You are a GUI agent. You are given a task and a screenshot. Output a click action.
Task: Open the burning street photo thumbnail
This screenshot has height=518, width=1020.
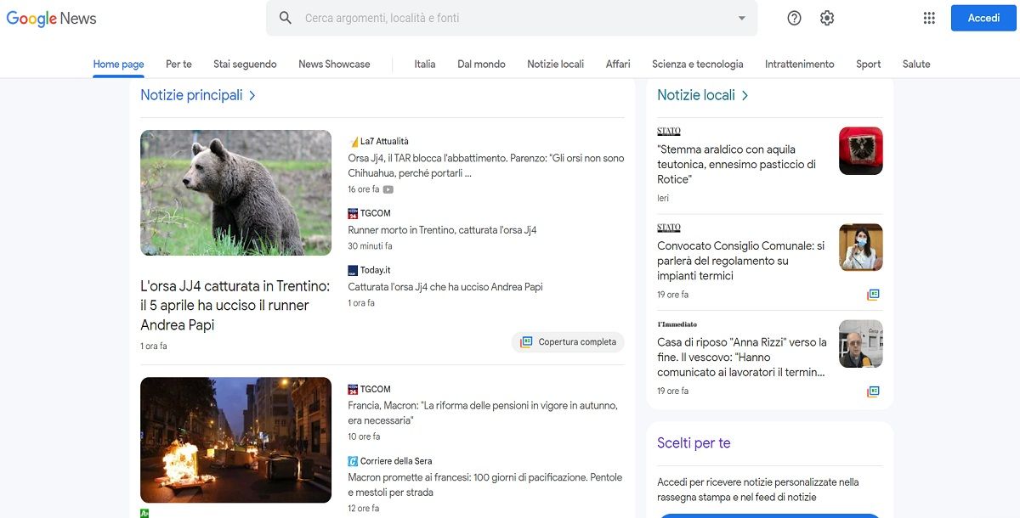235,440
